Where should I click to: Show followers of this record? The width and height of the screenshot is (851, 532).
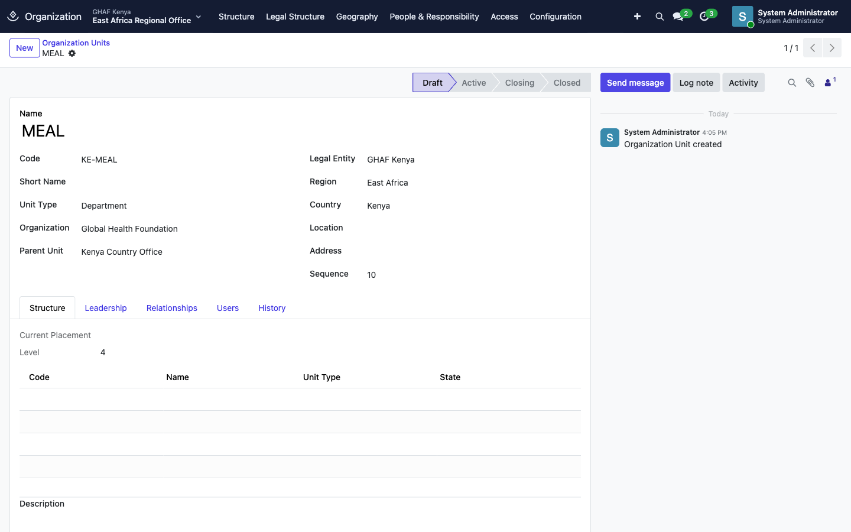(x=830, y=82)
